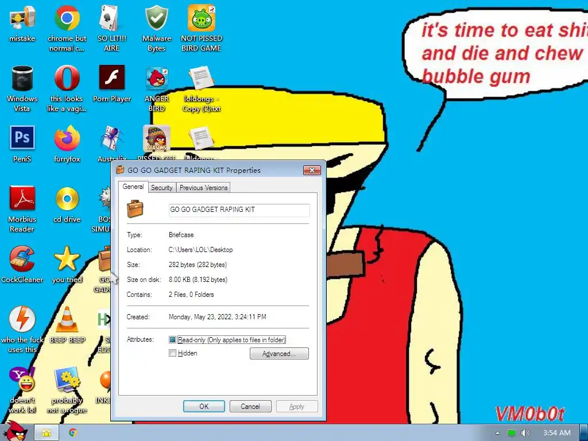588x441 pixels.
Task: Switch to the Security tab
Action: click(161, 188)
